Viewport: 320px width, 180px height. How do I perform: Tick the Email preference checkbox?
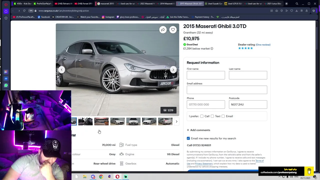(223, 116)
